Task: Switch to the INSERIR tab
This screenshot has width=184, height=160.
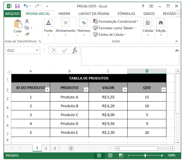Action: click(64, 13)
